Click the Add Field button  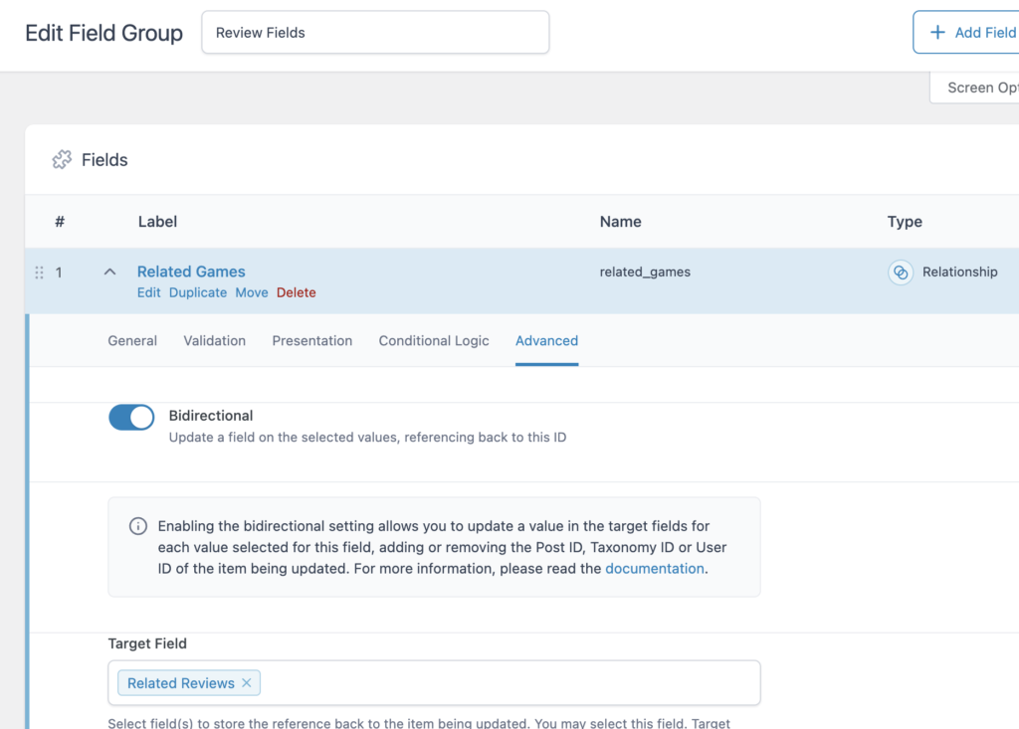coord(966,33)
